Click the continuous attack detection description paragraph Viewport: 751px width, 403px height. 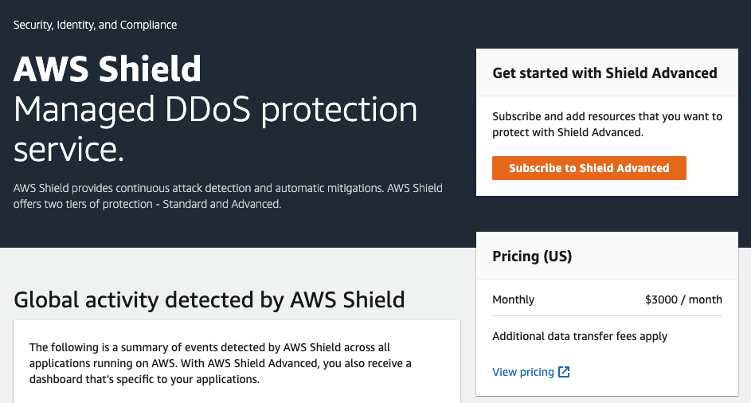(x=228, y=189)
